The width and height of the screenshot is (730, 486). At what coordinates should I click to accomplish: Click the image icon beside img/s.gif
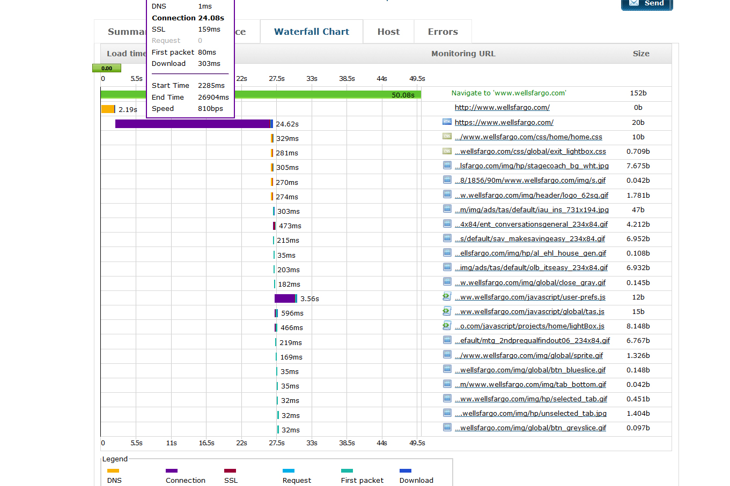447,180
